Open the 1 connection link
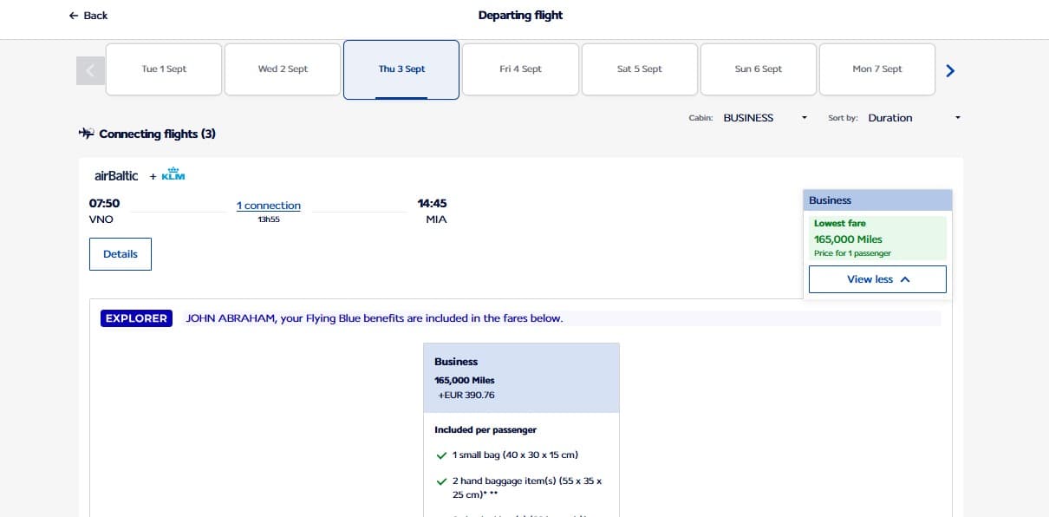 [269, 206]
